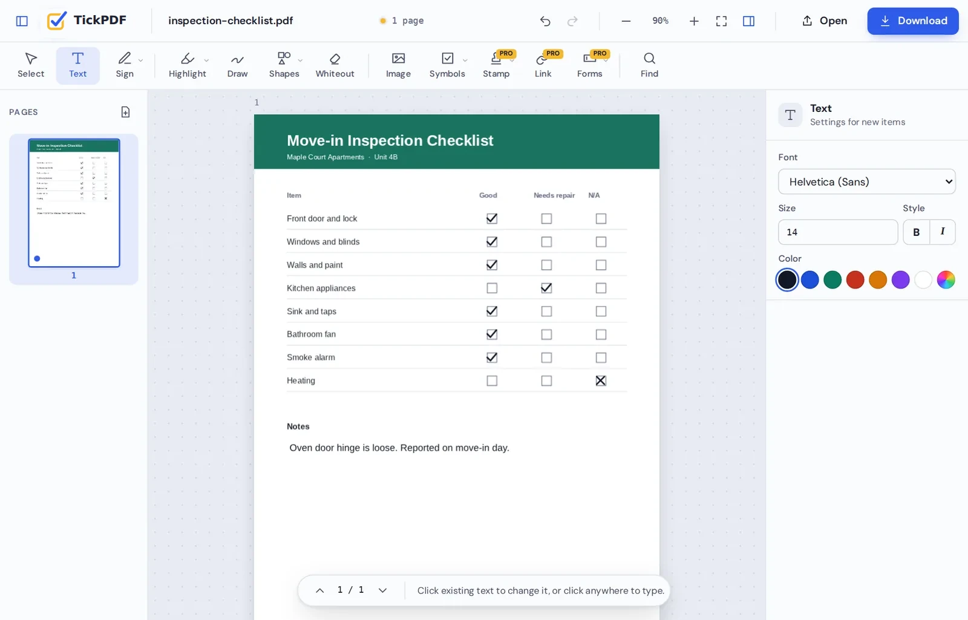
Task: Toggle Bold text style
Action: 916,232
